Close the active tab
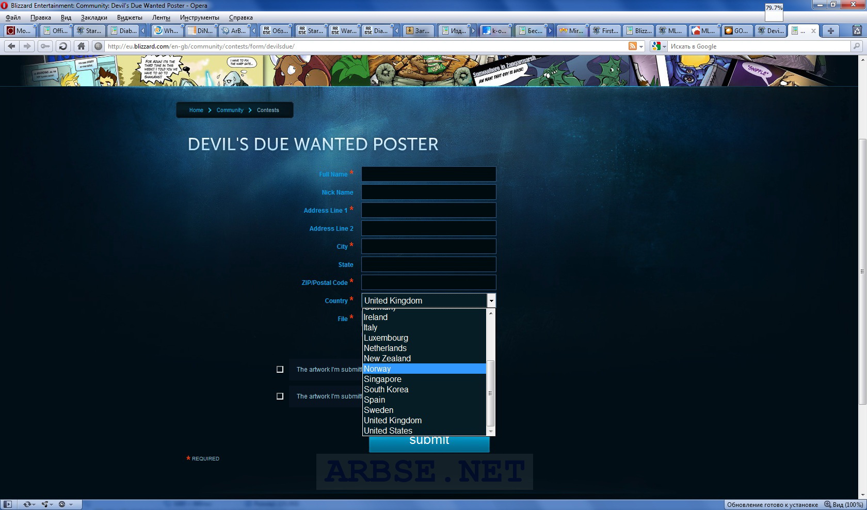This screenshot has height=510, width=867. [814, 31]
